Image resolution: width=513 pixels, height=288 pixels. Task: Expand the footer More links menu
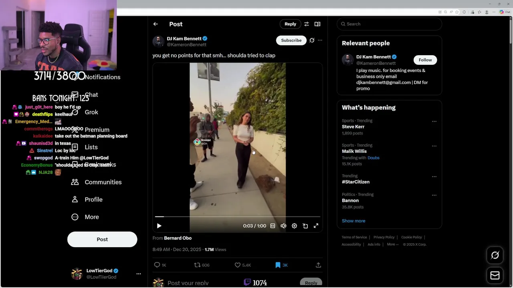(x=392, y=244)
